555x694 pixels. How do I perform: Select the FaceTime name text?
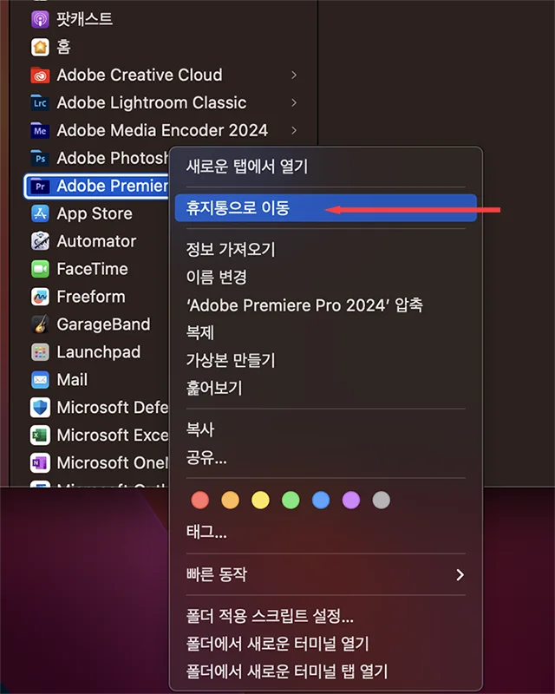(93, 269)
